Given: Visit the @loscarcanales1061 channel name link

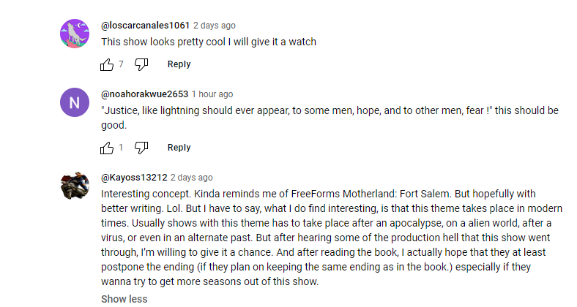Looking at the screenshot, I should [145, 25].
